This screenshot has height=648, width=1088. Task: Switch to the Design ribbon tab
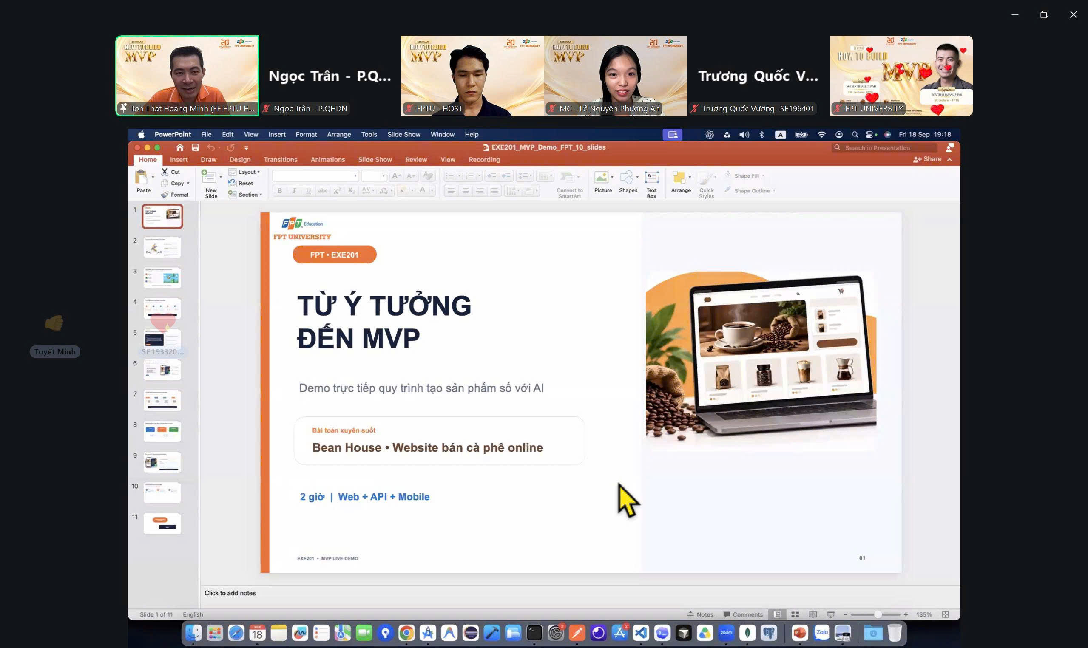[240, 159]
